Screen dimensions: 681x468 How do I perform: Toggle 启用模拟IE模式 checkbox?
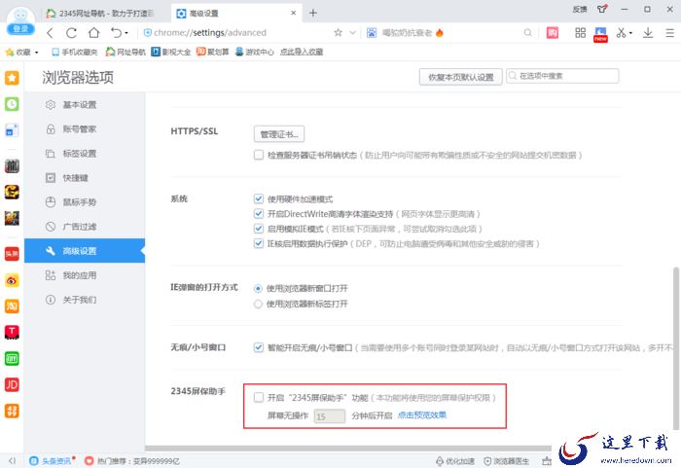click(259, 229)
